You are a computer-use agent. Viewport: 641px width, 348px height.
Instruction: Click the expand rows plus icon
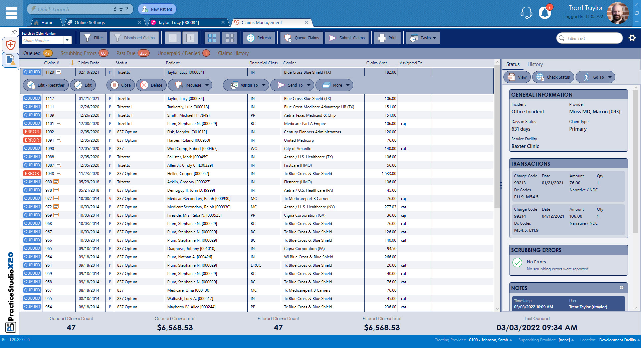point(190,38)
